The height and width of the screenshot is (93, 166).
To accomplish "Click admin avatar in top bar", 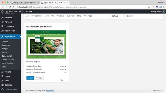I will [x=164, y=11].
